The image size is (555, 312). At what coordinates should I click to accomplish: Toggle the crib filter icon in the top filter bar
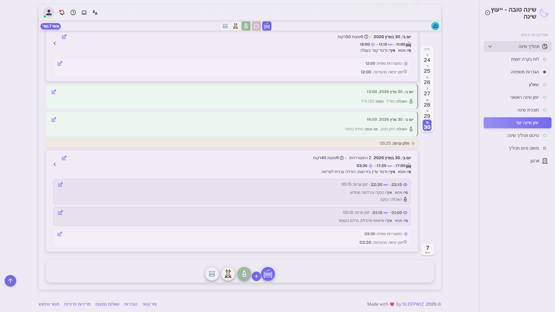tap(267, 26)
